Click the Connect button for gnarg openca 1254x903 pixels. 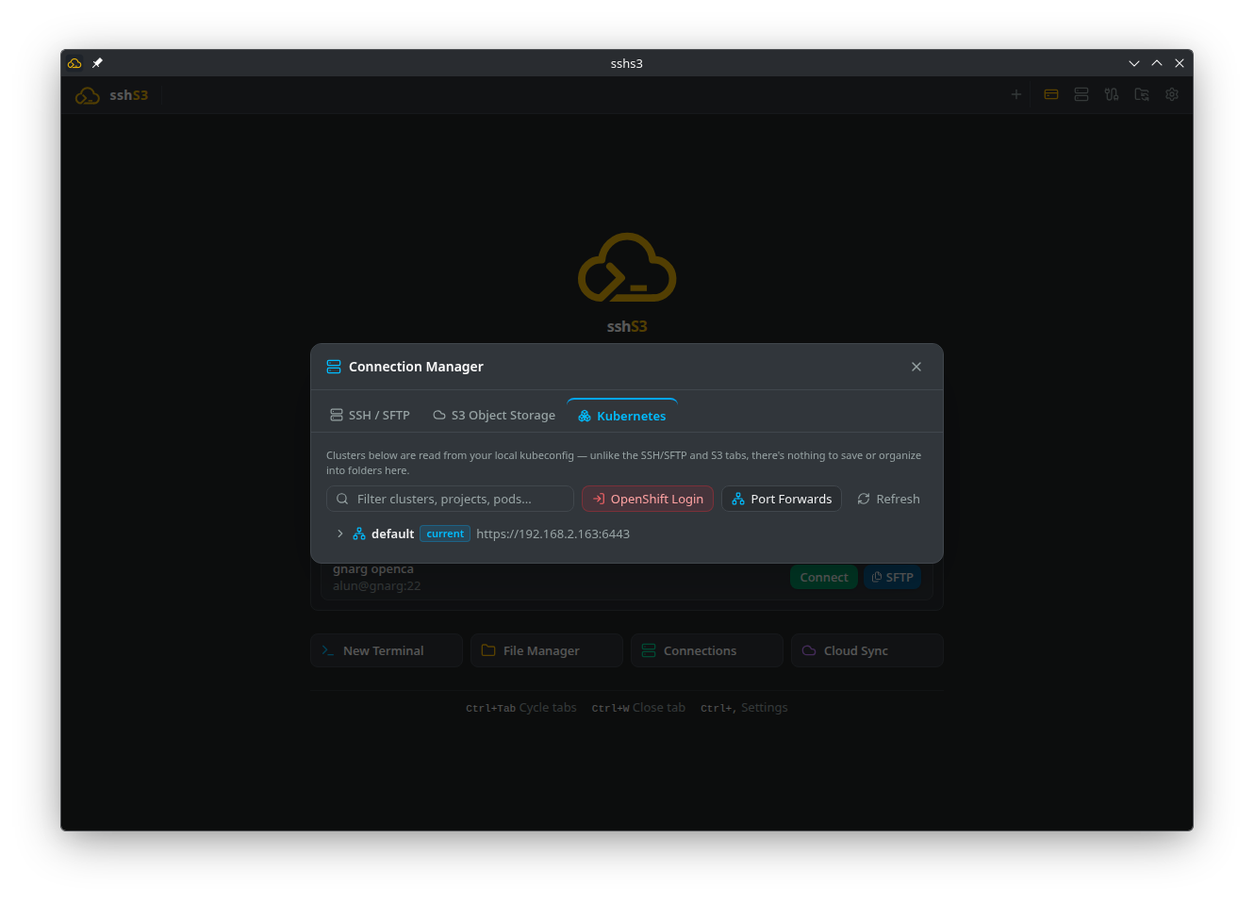824,577
